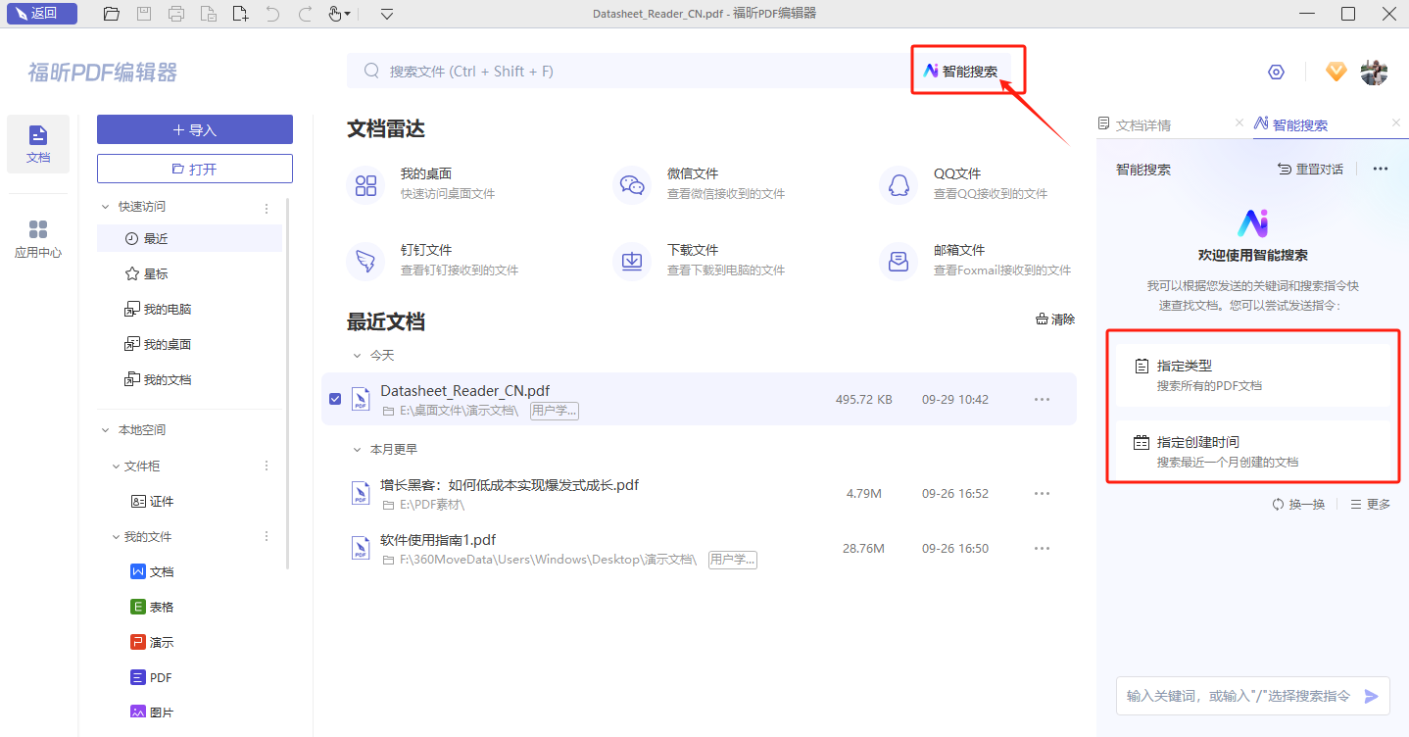Open the WeChat files icon
This screenshot has height=737, width=1409.
[632, 185]
